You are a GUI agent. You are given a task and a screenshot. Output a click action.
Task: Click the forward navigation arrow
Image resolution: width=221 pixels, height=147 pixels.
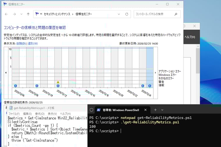(14, 14)
